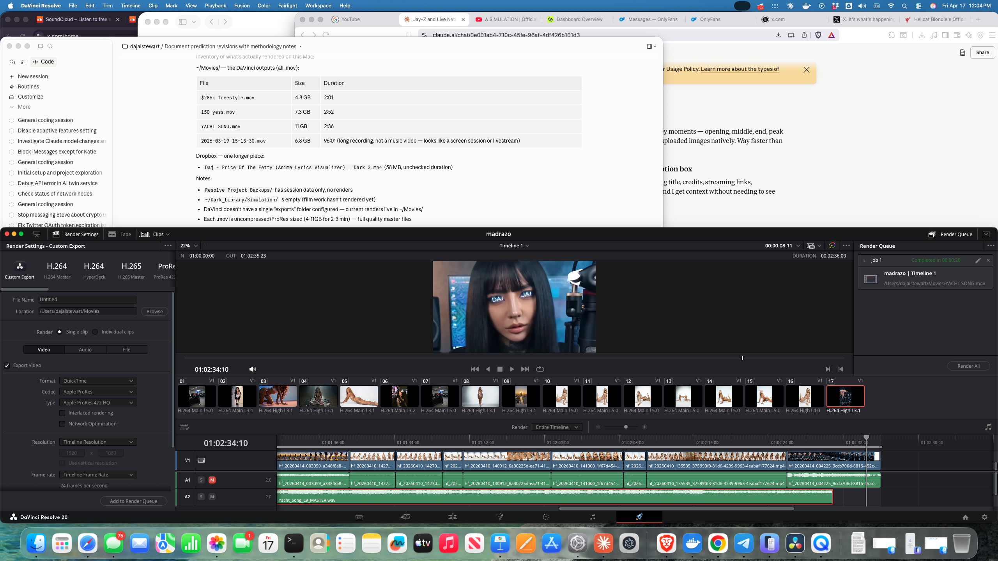The height and width of the screenshot is (561, 998).
Task: Open the Color page icon in Resolve
Action: click(x=546, y=517)
